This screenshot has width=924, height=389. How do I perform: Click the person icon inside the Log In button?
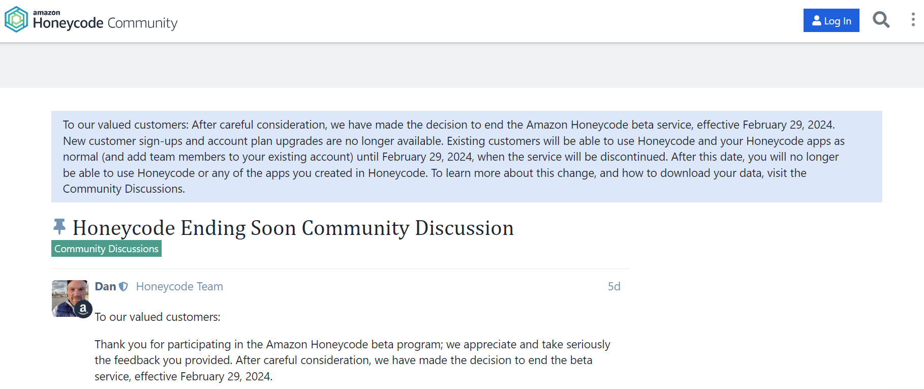(817, 21)
